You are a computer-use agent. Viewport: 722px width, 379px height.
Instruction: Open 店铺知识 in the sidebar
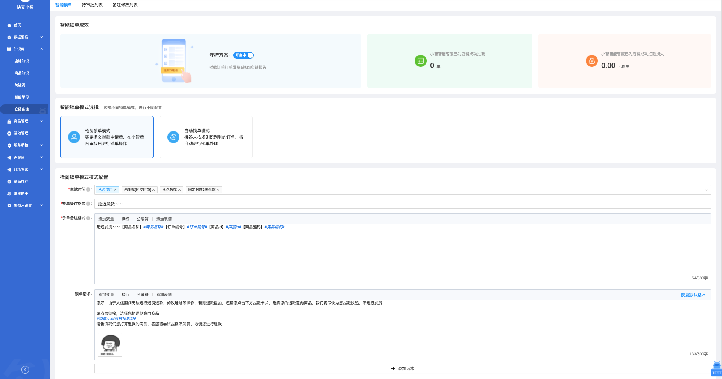click(21, 61)
